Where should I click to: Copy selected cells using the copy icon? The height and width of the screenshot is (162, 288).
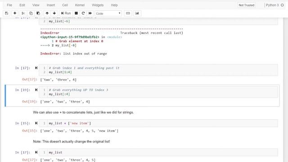pyautogui.click(x=31, y=13)
